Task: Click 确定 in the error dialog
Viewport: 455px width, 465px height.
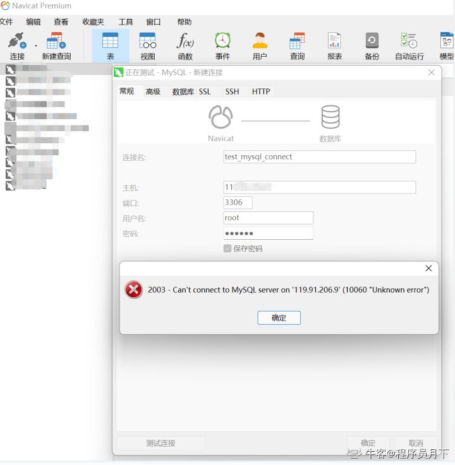Action: click(x=279, y=318)
